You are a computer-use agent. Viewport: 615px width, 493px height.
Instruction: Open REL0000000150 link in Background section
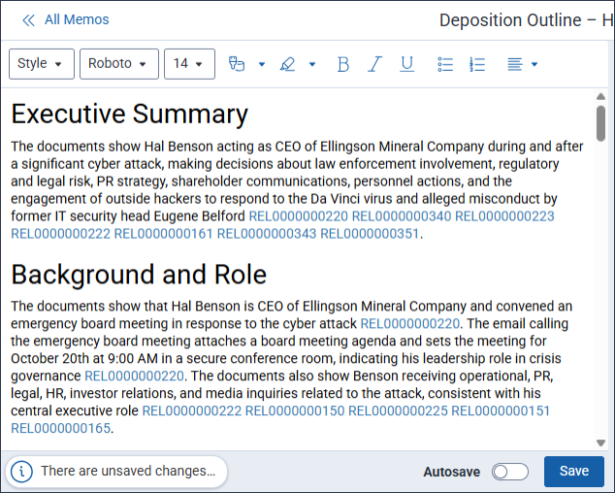click(x=295, y=411)
